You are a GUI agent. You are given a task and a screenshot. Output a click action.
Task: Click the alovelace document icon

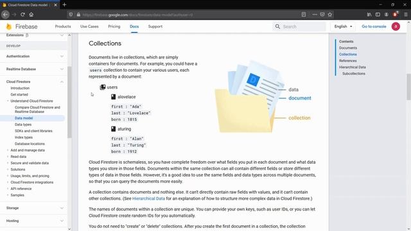[113, 97]
